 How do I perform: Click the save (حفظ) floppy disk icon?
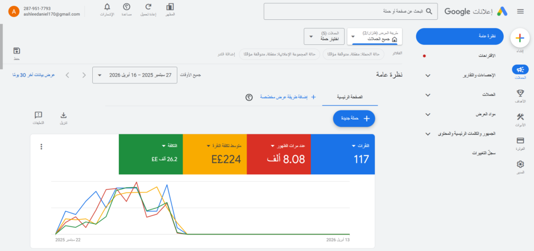pos(17,51)
